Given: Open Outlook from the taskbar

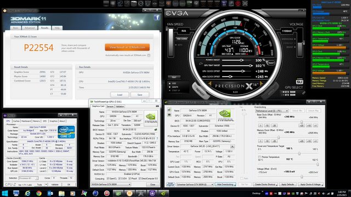Looking at the screenshot, I should click(50, 193).
